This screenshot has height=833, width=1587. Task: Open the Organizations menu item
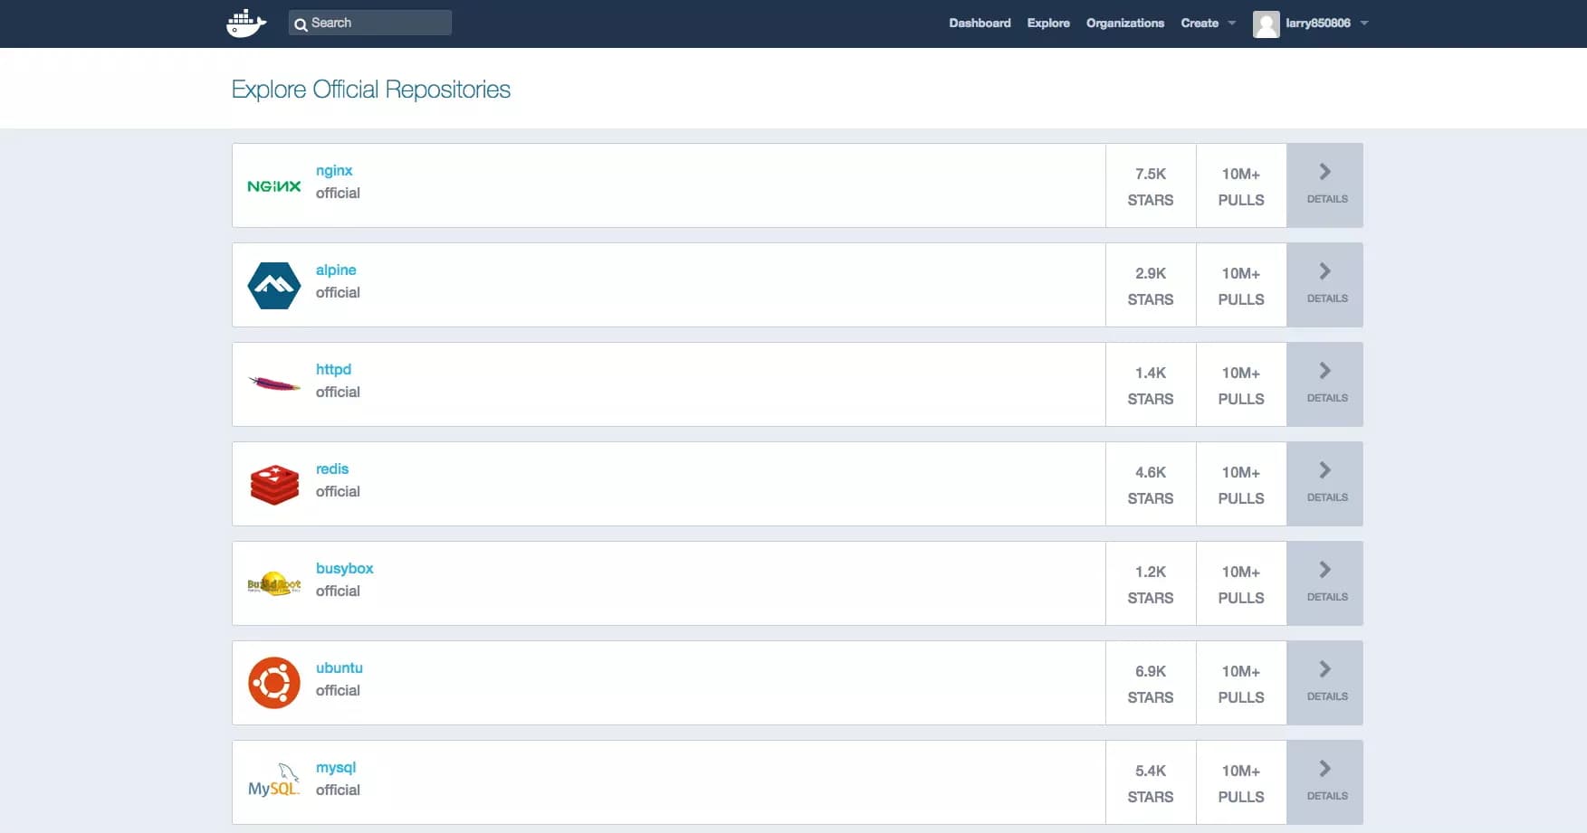(1125, 23)
